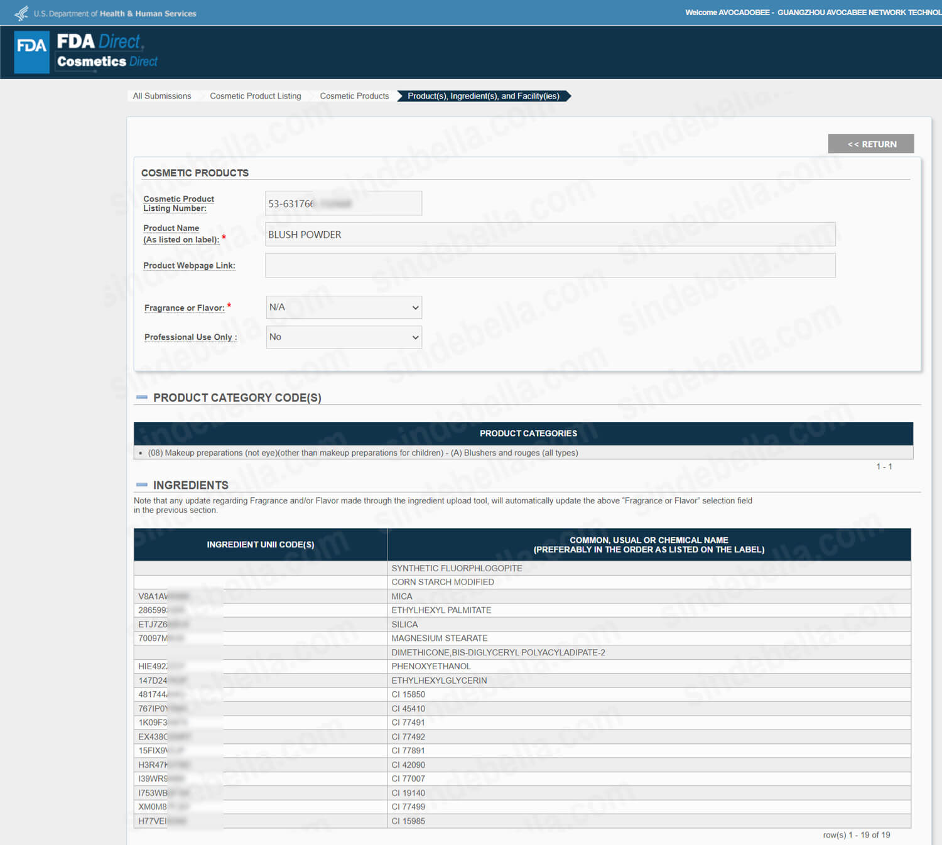Click the HHS eagle logo icon
942x845 pixels.
[x=21, y=13]
